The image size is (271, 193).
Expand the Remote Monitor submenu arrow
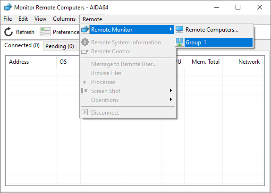point(171,29)
